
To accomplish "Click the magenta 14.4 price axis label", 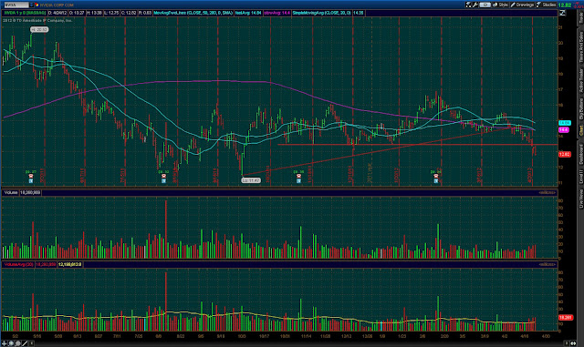I will pos(563,130).
